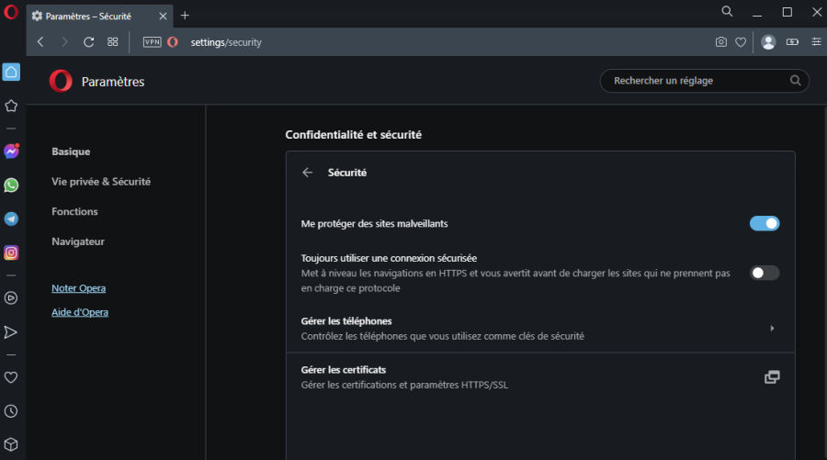Open the History clock icon in sidebar
827x460 pixels.
click(11, 411)
